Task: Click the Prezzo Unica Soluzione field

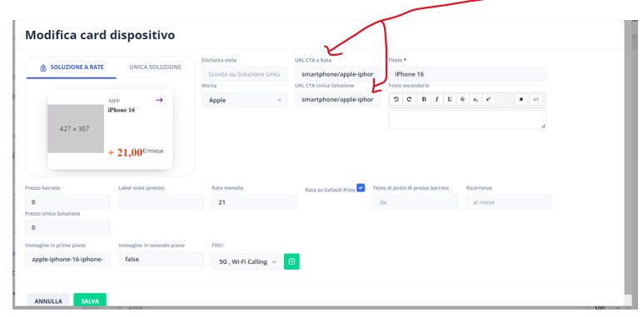Action: point(67,227)
